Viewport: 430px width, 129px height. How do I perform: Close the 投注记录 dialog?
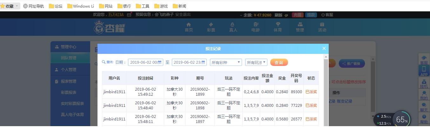[x=324, y=48]
